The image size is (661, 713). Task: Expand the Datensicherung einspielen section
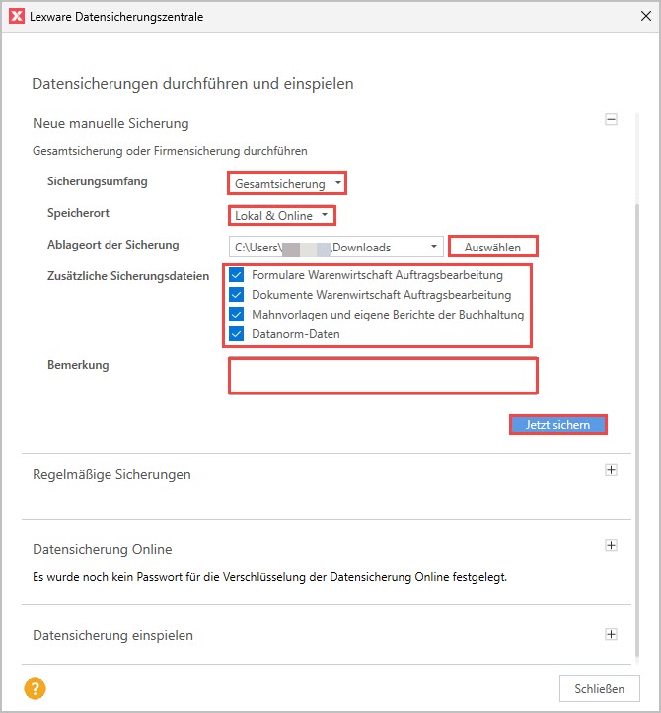point(611,634)
